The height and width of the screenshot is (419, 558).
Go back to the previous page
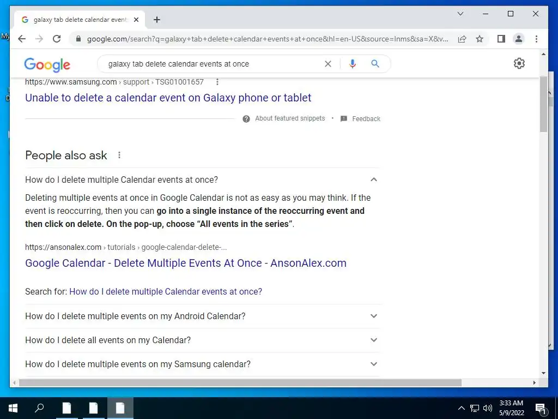[x=22, y=39]
